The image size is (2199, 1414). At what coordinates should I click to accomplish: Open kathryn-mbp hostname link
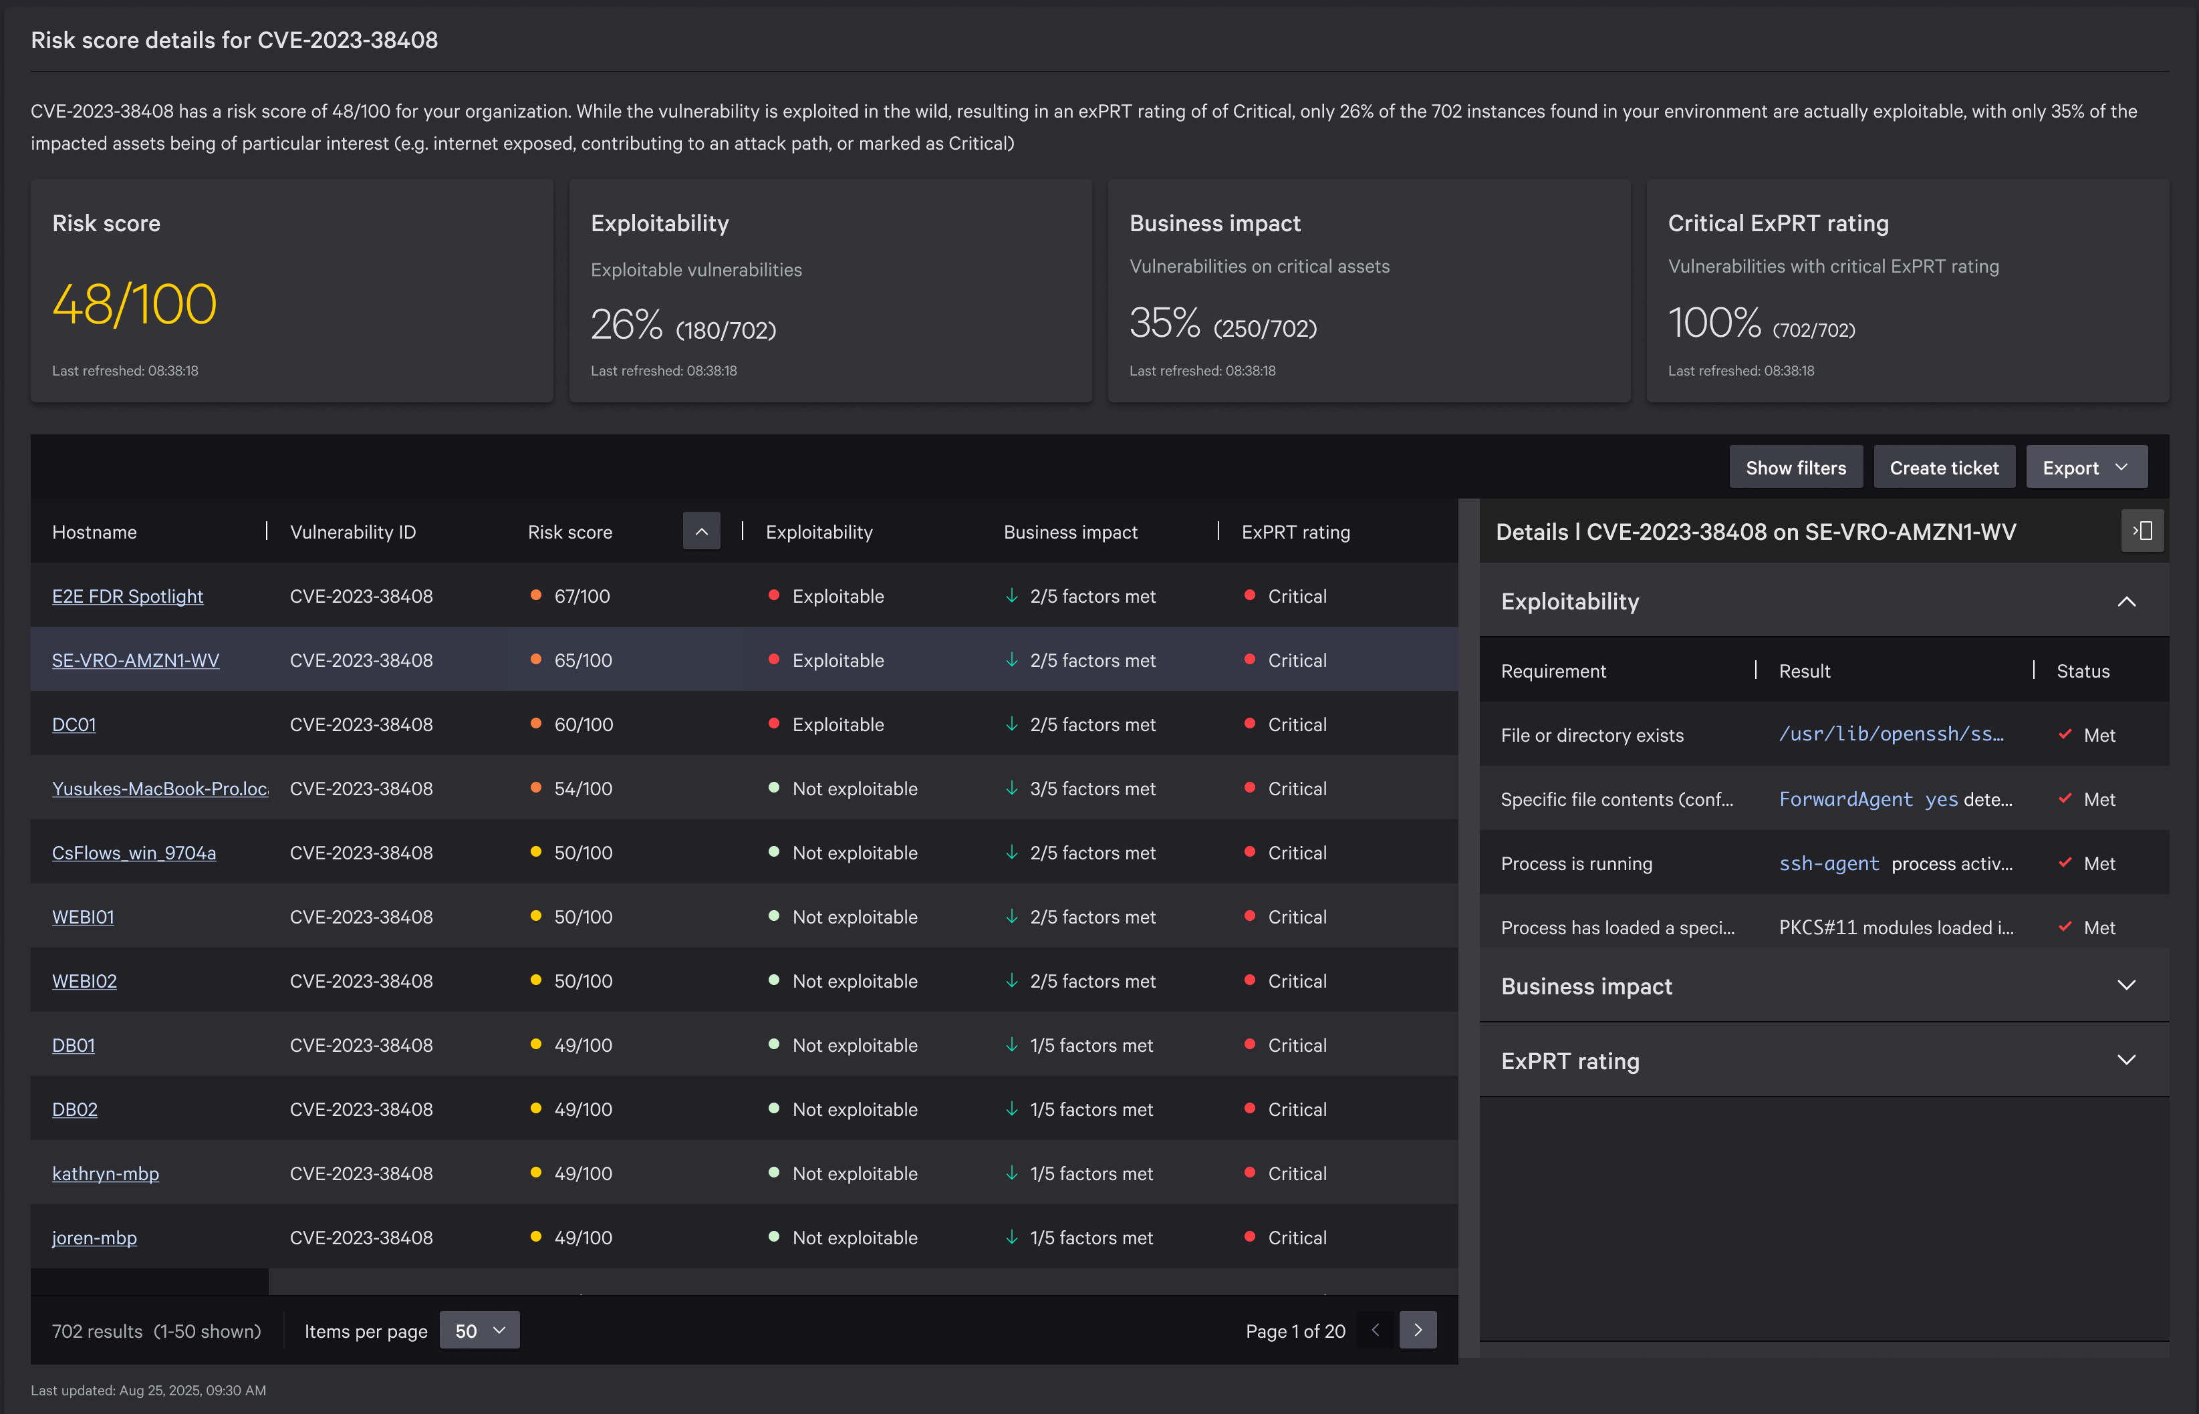pyautogui.click(x=106, y=1173)
